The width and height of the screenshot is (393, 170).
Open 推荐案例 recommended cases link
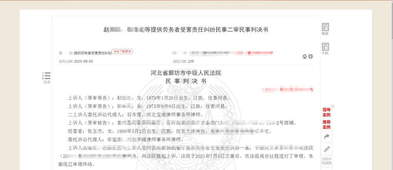[x=327, y=125]
